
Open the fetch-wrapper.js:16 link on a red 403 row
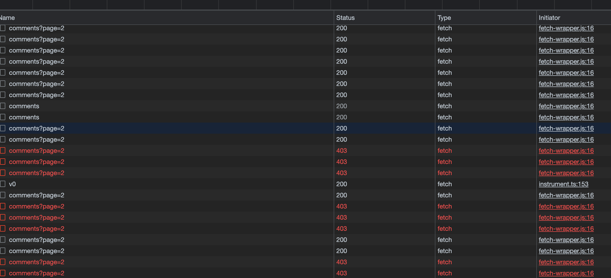pyautogui.click(x=566, y=150)
